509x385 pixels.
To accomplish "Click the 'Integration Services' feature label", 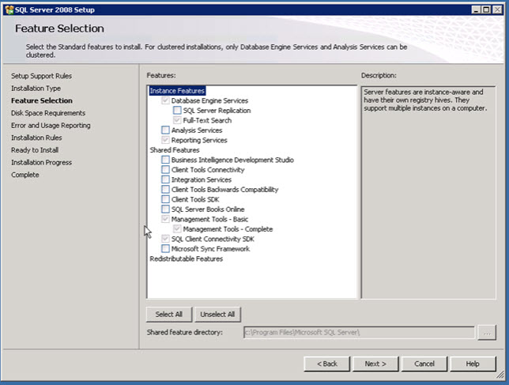I will tap(202, 179).
